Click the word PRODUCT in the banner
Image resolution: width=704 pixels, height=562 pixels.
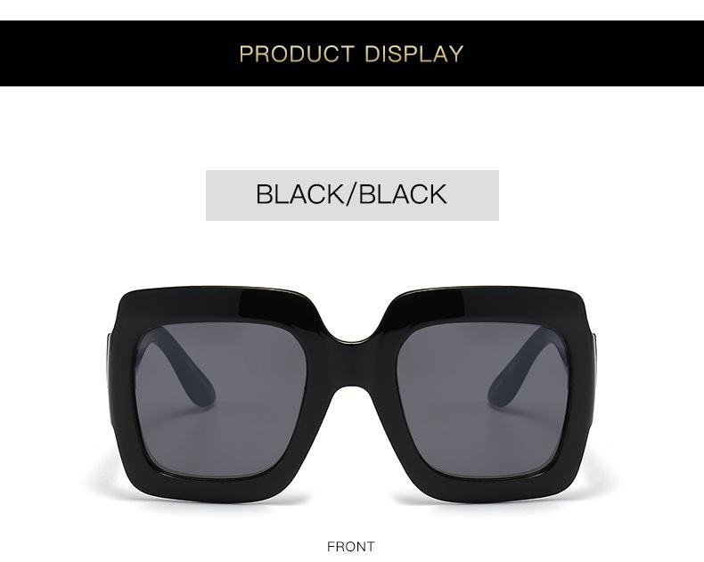tap(297, 53)
